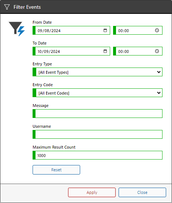Viewport: 172px width, 203px height.
Task: Open the To Date time clock icon
Action: click(x=157, y=51)
